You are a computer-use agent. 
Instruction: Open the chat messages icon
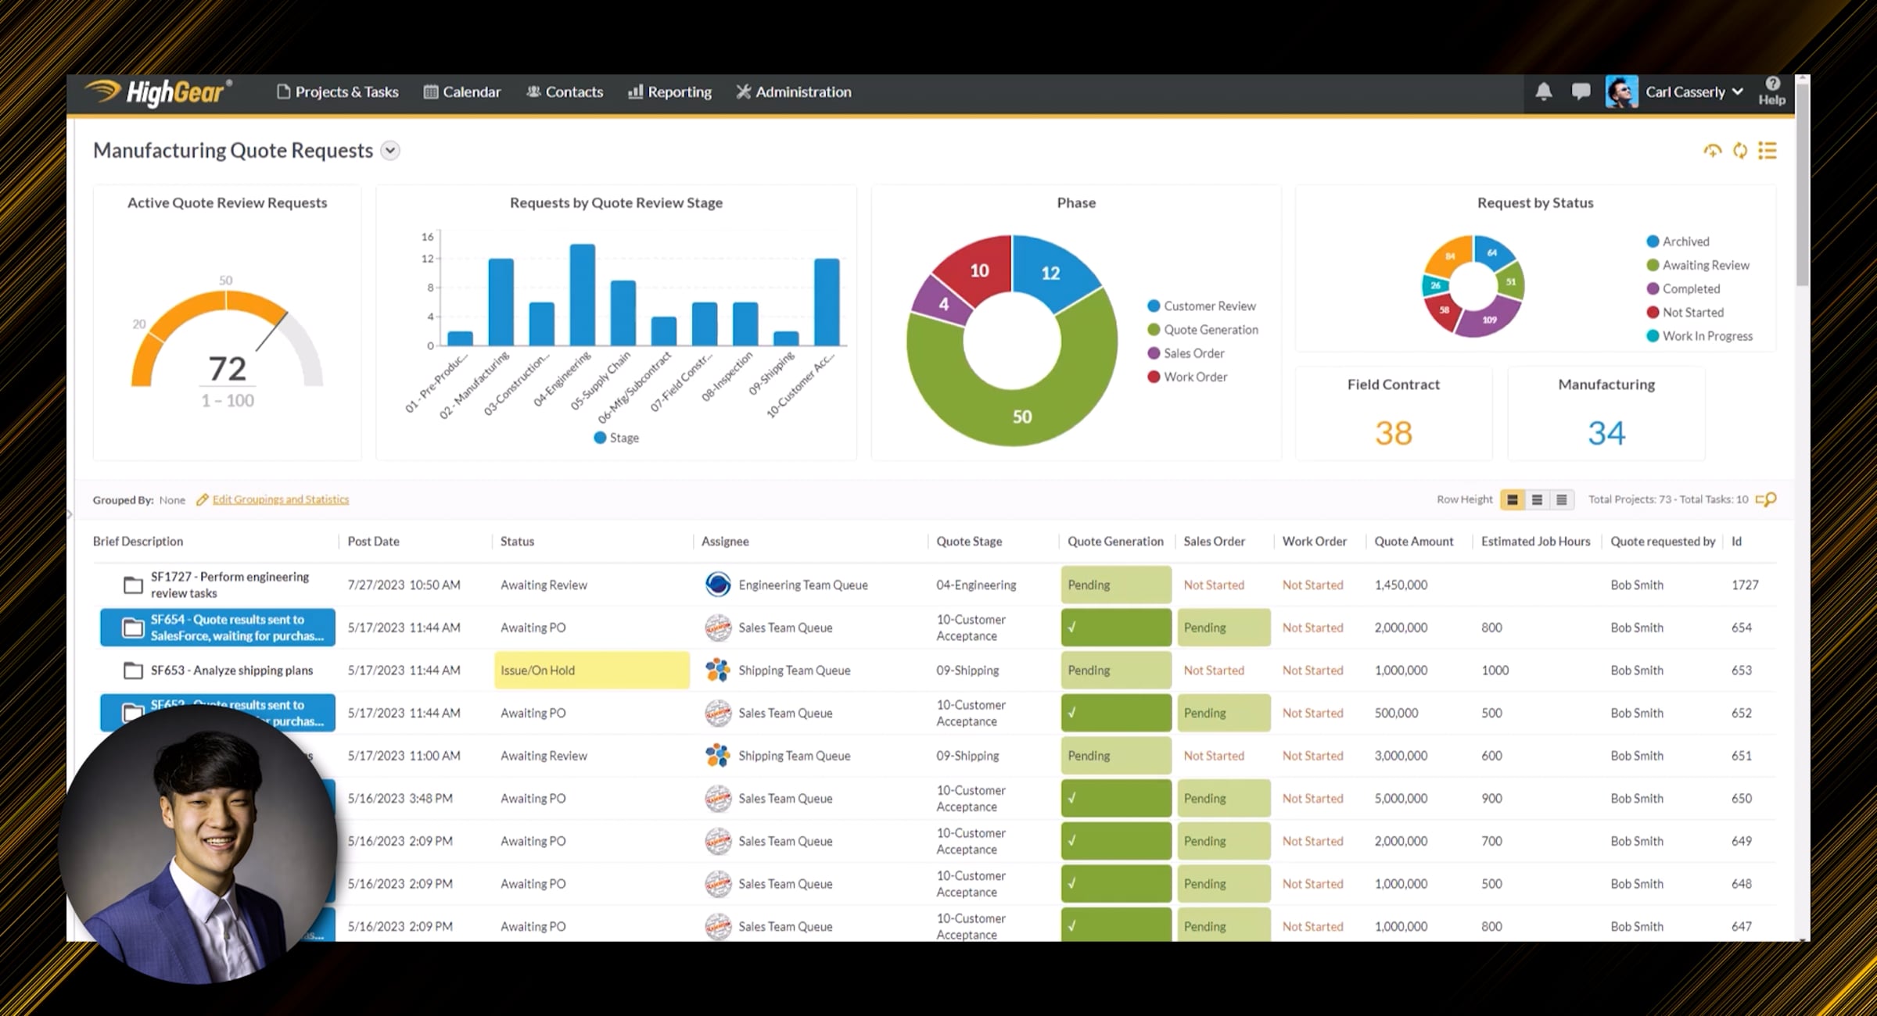tap(1581, 91)
